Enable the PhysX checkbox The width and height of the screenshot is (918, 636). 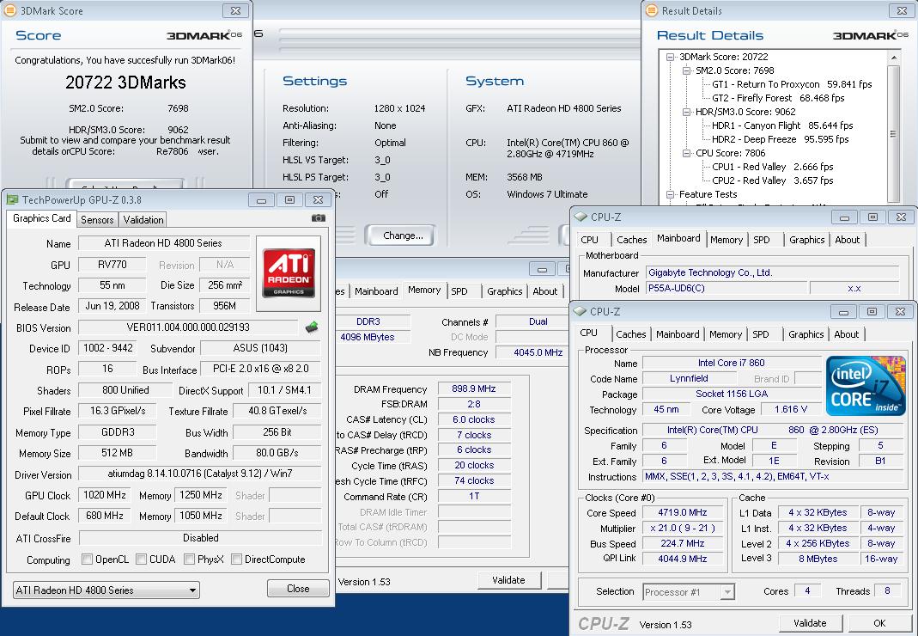coord(189,560)
